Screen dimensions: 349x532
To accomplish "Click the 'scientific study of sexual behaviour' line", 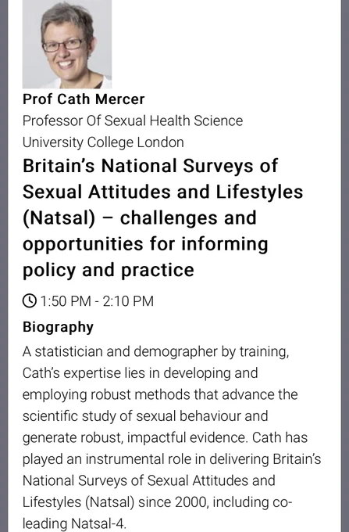I will (x=145, y=416).
